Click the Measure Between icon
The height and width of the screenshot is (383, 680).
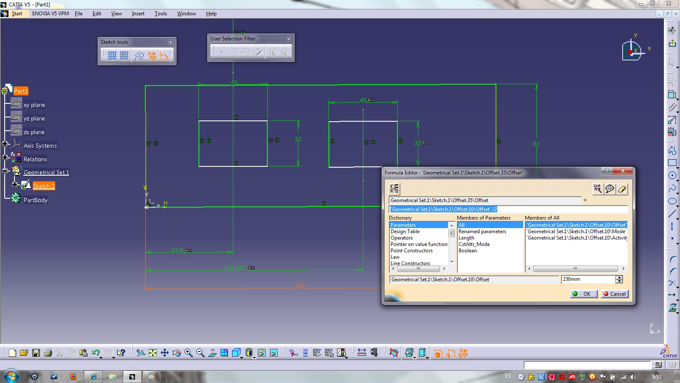[362, 353]
